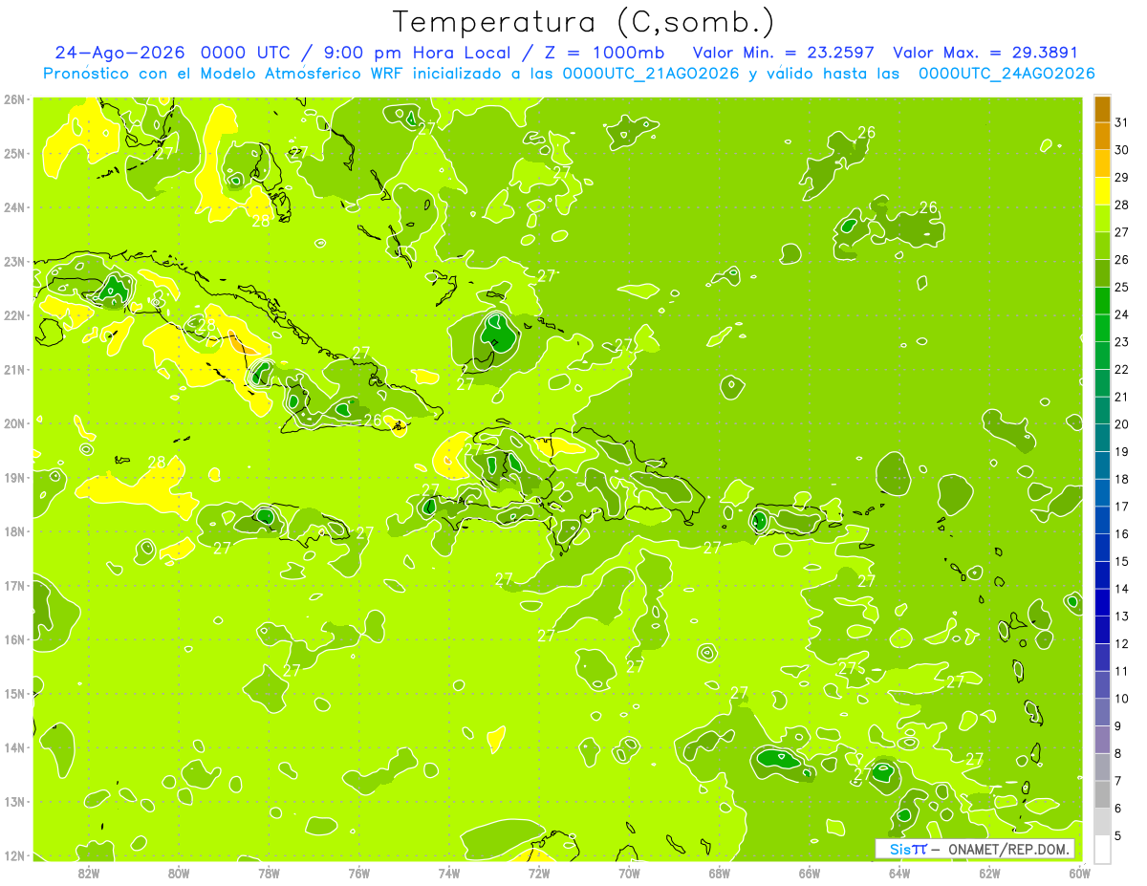Screen dimensions: 1147x886
Task: Click the title "Temperatura (C,somb.)"
Action: [x=583, y=22]
